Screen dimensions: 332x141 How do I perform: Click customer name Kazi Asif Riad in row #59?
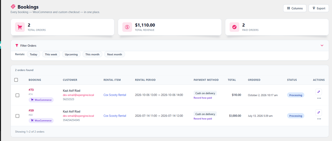click(72, 112)
